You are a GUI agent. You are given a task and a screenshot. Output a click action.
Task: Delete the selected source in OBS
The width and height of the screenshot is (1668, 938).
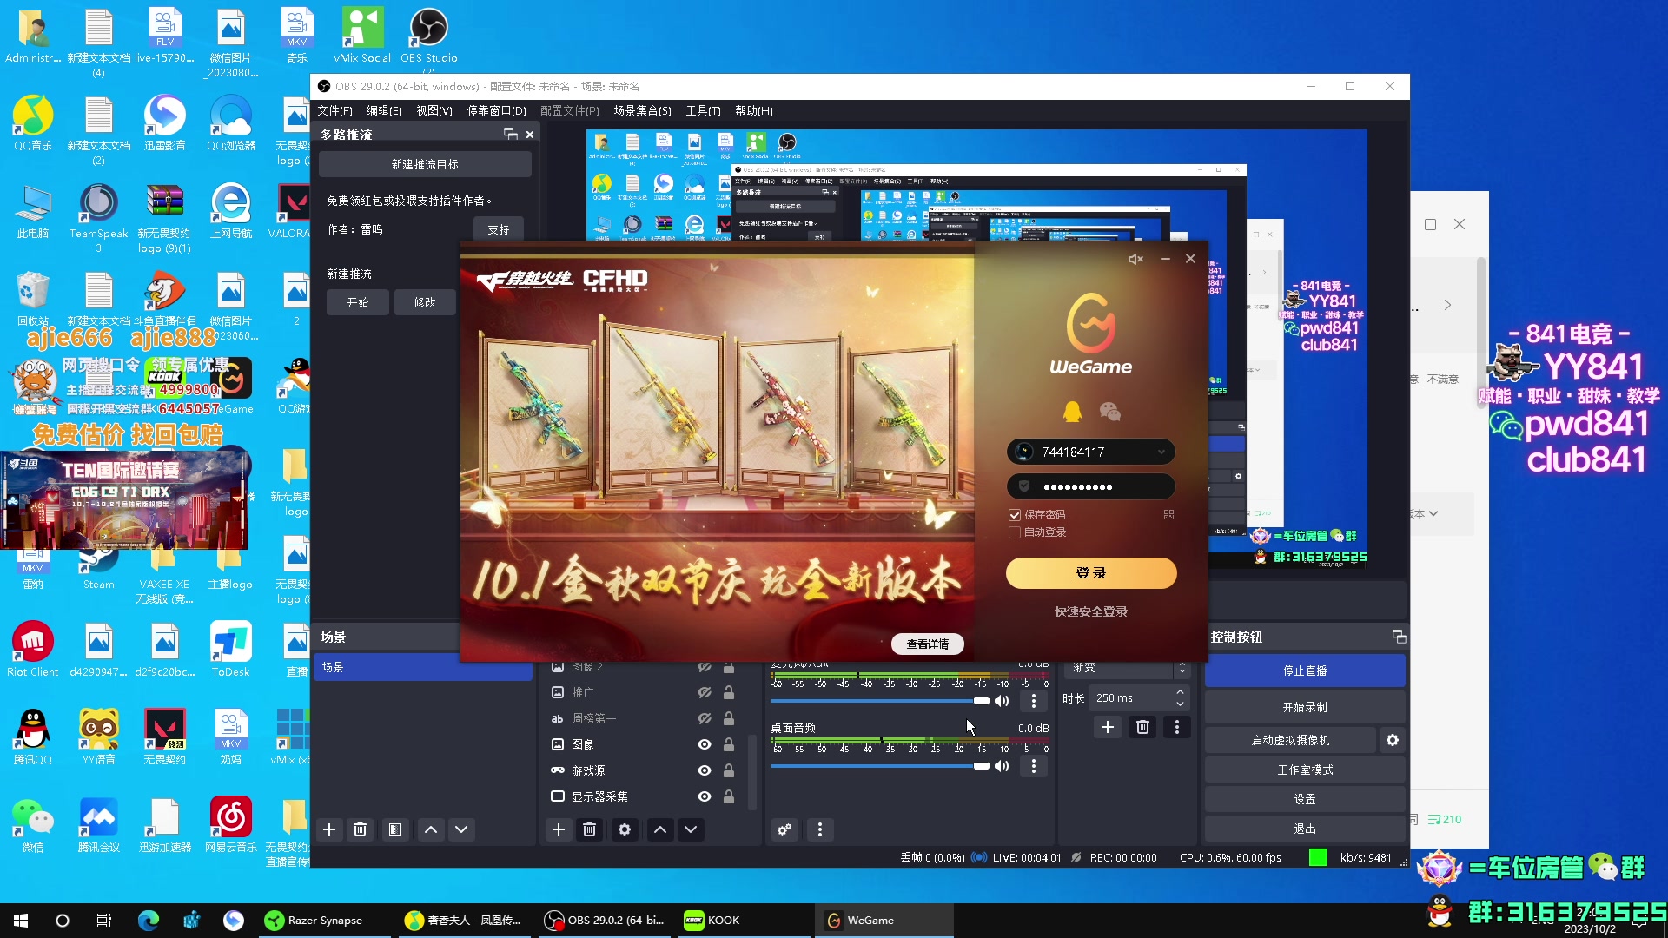589,829
